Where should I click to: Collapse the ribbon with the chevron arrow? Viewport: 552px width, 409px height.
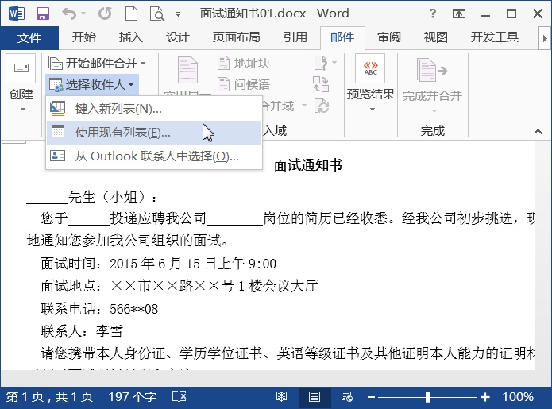(x=538, y=132)
